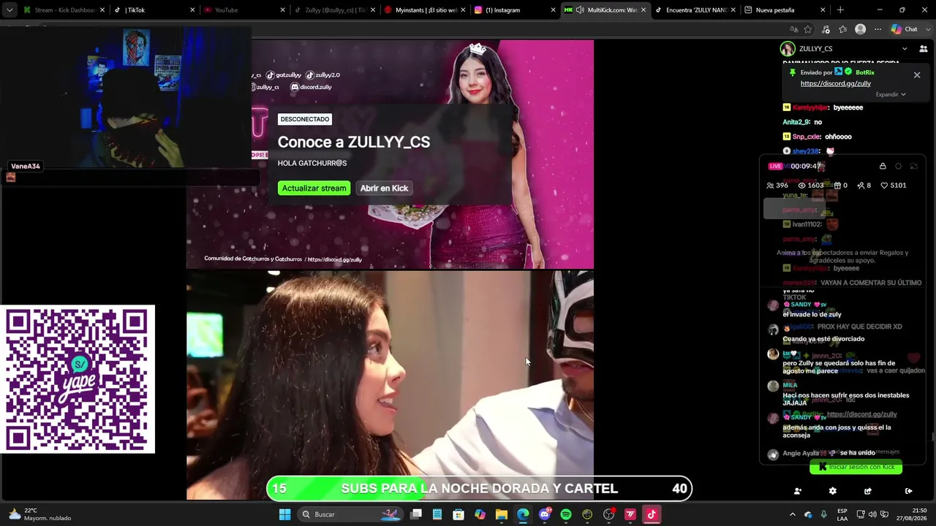Click the translate page icon
The height and width of the screenshot is (526, 936).
tap(794, 29)
